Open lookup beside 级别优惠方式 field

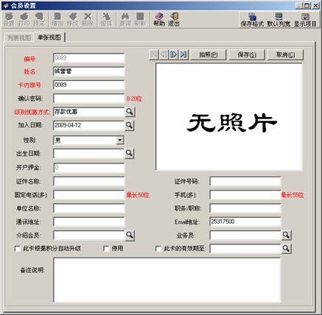pos(130,112)
